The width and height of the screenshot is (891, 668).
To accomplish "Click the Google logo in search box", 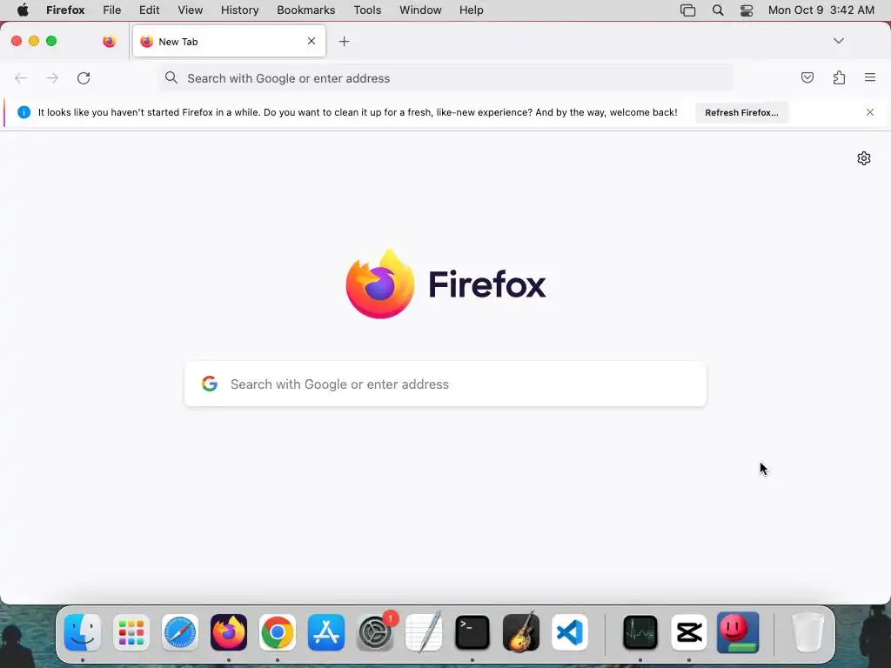I will (210, 384).
